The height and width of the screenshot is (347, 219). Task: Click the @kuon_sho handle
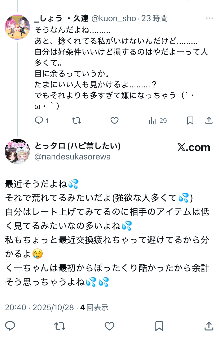pos(113,18)
